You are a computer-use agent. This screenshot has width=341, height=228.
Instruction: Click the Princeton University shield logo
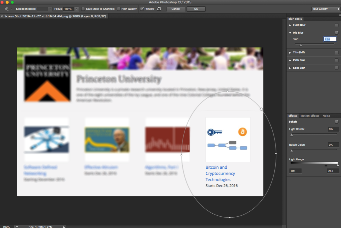pyautogui.click(x=47, y=79)
